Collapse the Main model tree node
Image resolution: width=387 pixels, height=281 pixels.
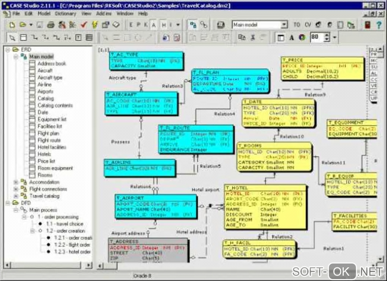pyautogui.click(x=16, y=57)
